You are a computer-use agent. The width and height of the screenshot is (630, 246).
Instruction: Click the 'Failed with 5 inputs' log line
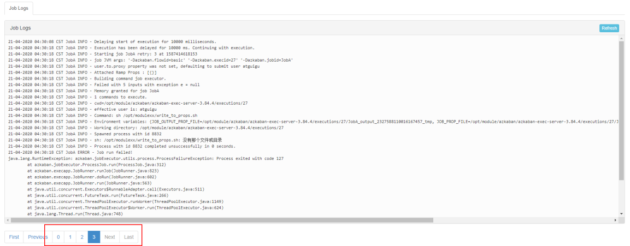(104, 85)
